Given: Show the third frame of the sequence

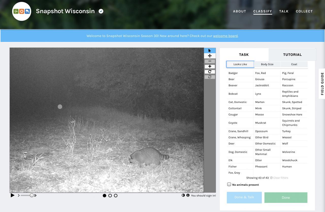Looking at the screenshot, I should click(x=116, y=196).
